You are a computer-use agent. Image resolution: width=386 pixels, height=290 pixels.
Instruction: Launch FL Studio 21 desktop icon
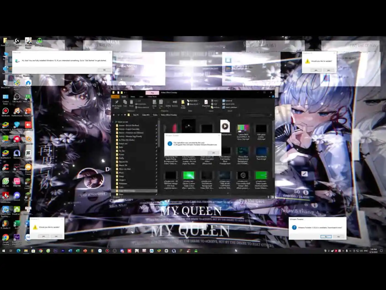coord(6,225)
